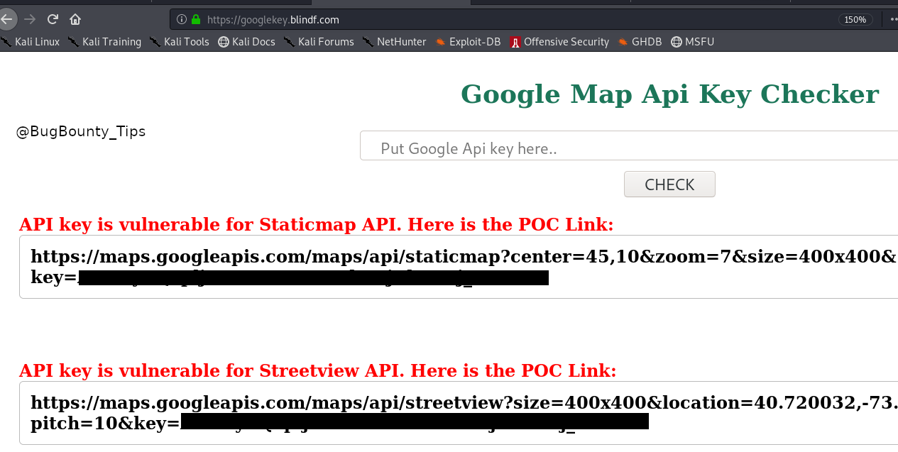Open the Kali Docs bookmark
This screenshot has width=898, height=452.
246,42
